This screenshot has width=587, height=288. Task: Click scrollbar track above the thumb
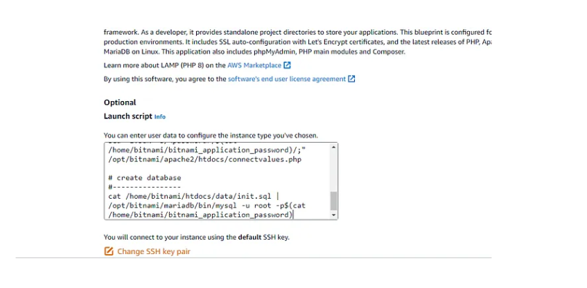[x=333, y=171]
